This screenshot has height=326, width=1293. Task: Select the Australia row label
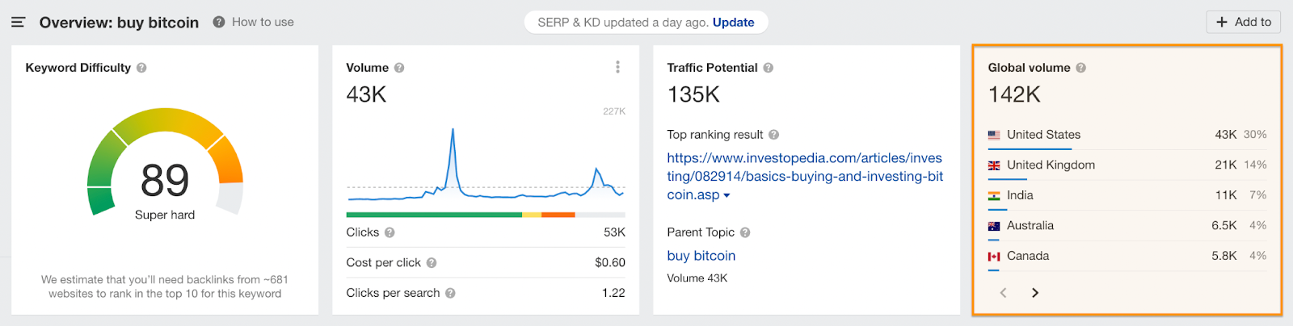(1030, 226)
